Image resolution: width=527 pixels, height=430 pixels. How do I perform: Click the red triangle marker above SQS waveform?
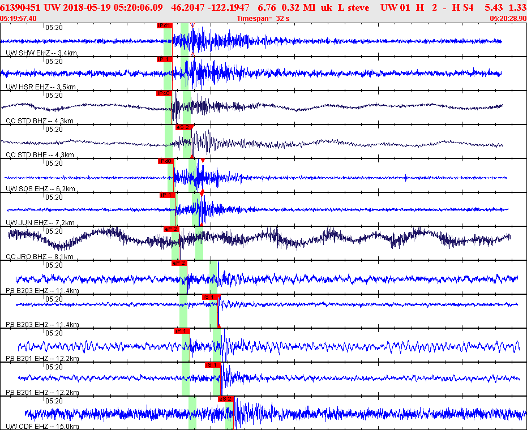(203, 161)
